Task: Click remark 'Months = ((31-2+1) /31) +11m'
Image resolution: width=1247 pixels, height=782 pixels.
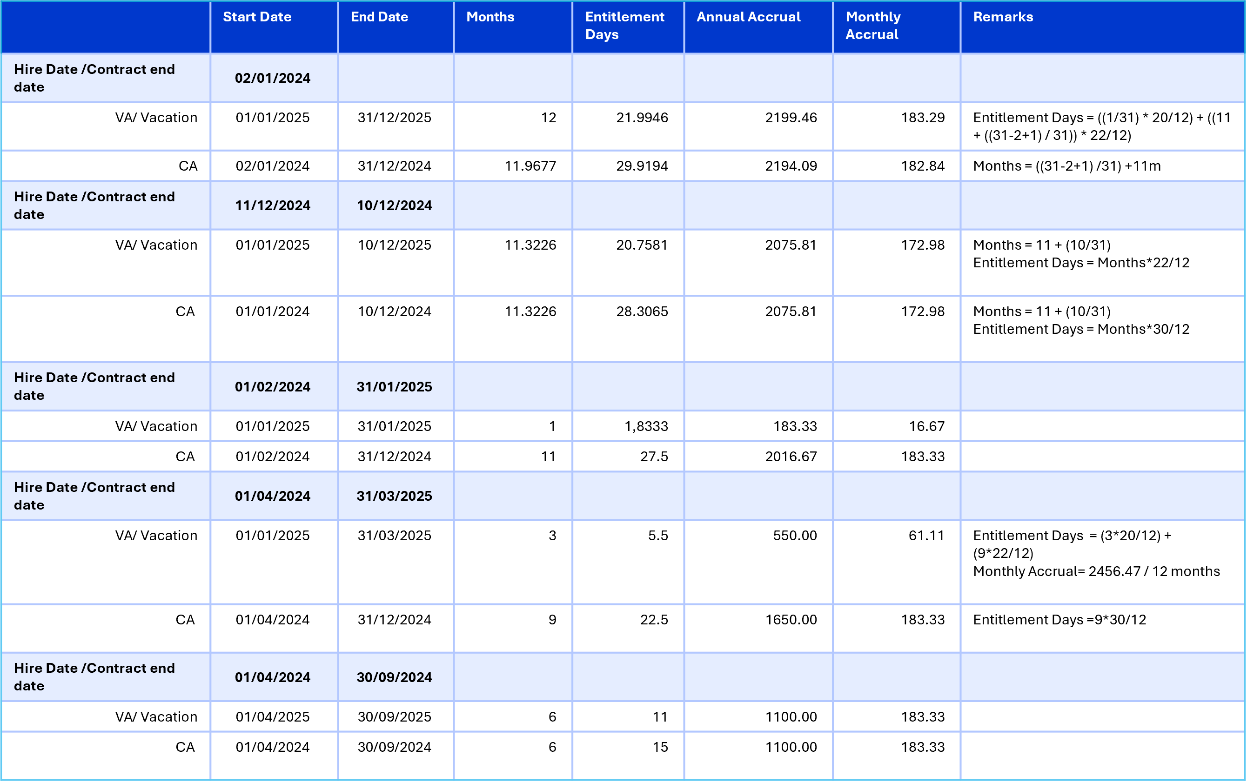Action: [x=1067, y=166]
